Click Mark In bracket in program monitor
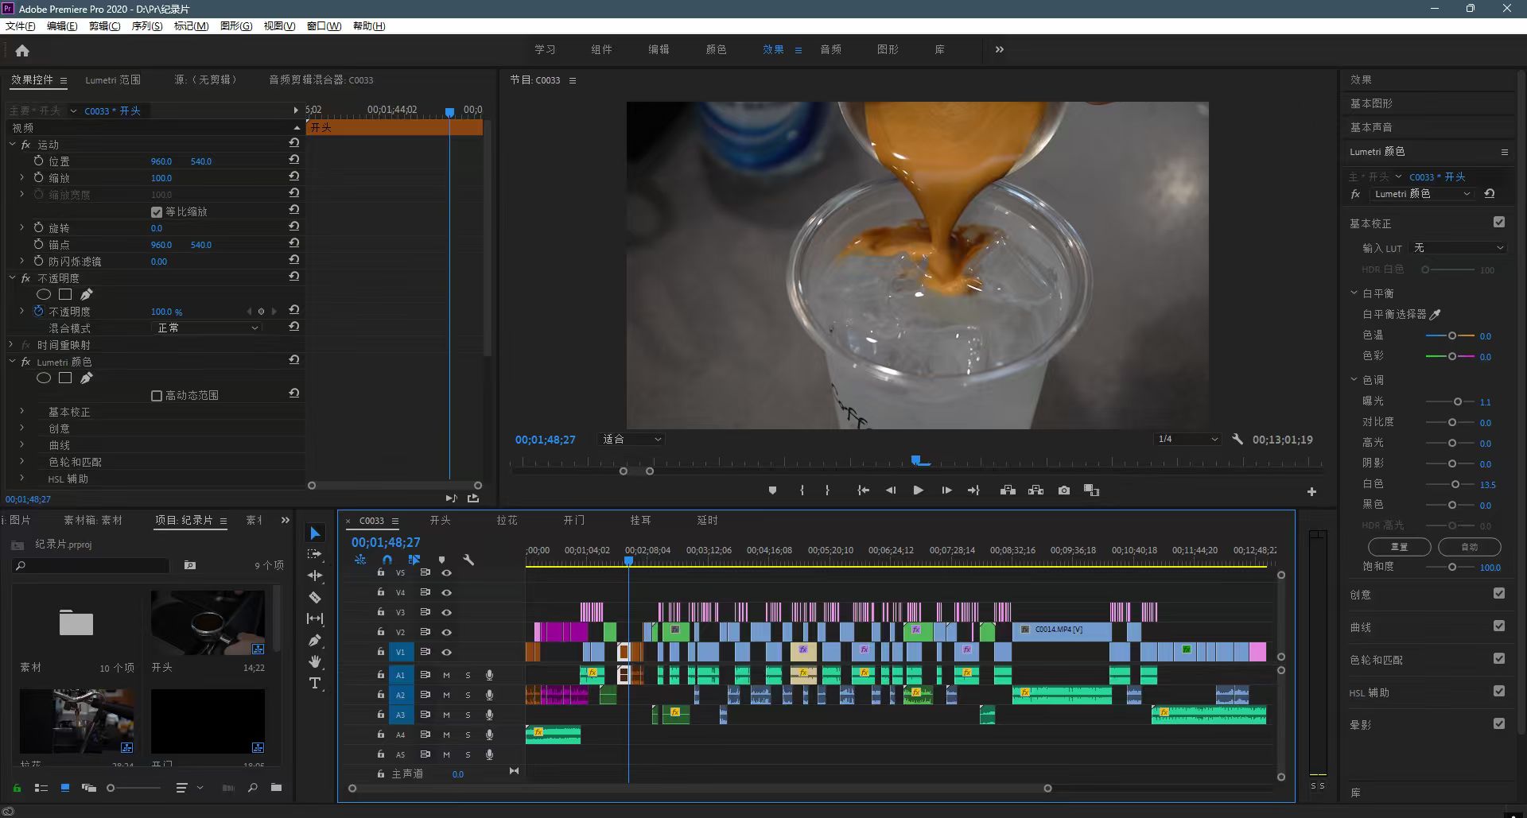The image size is (1527, 818). coord(802,490)
